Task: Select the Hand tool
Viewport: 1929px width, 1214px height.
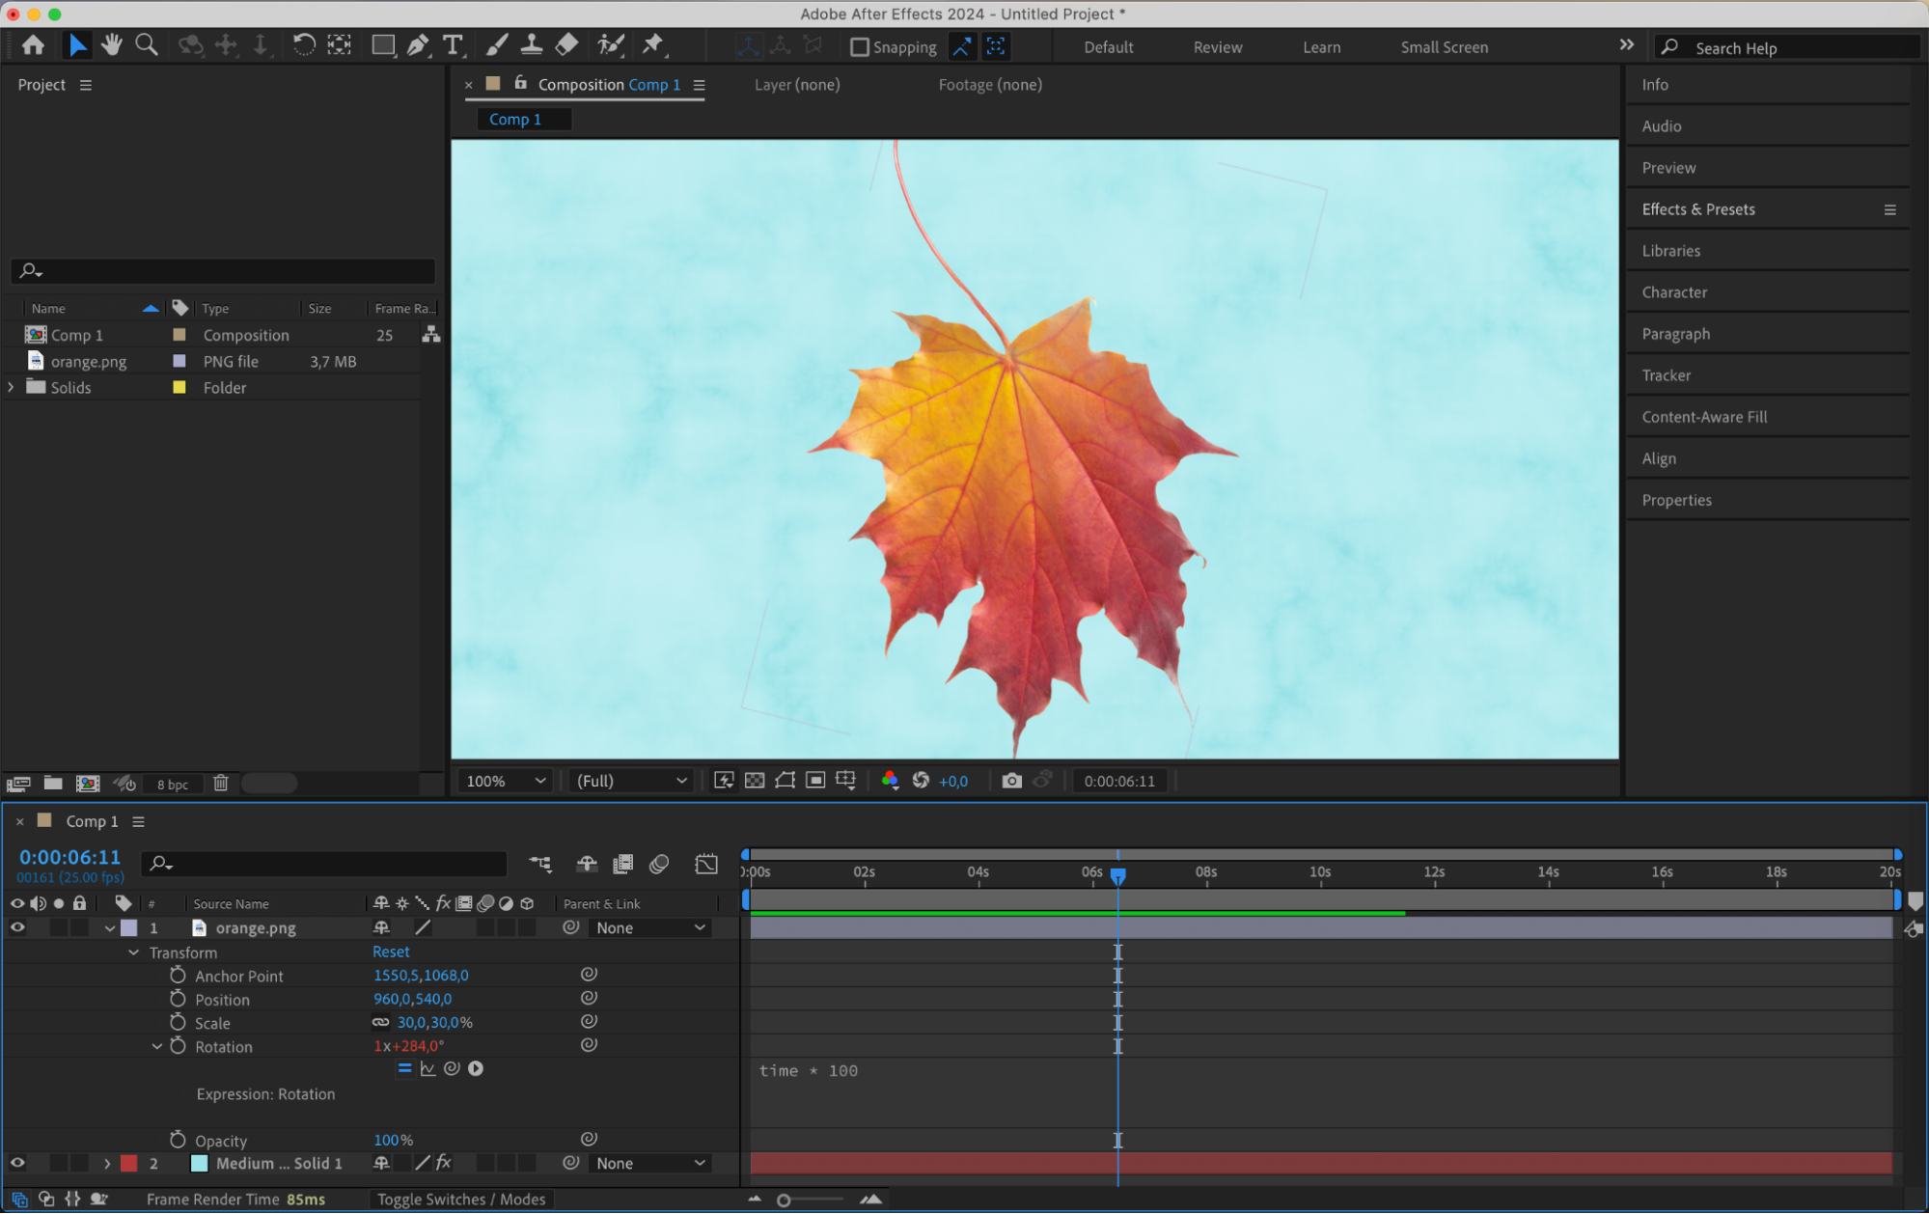Action: pos(112,44)
